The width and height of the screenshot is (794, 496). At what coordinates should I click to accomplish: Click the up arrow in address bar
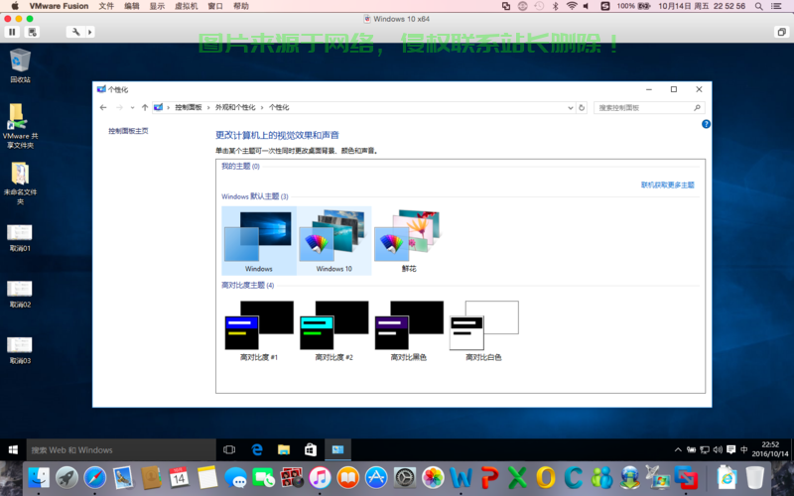point(145,107)
